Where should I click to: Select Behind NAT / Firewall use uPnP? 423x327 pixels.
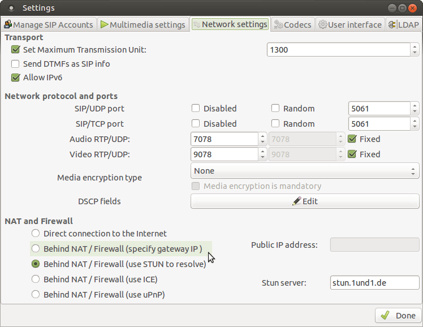point(36,294)
